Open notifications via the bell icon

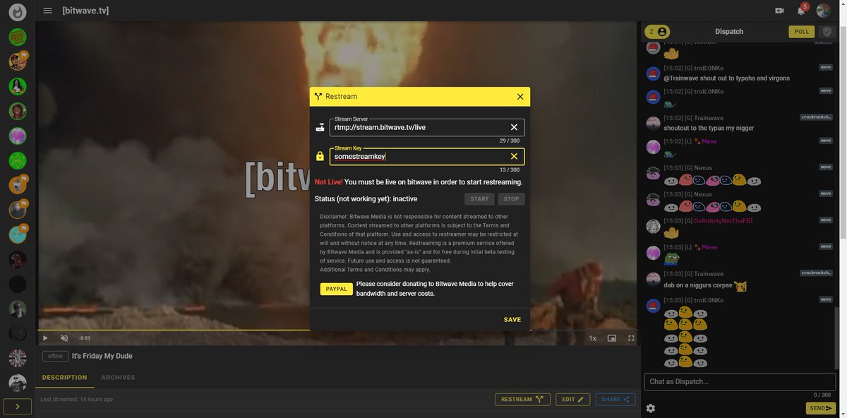[x=801, y=10]
